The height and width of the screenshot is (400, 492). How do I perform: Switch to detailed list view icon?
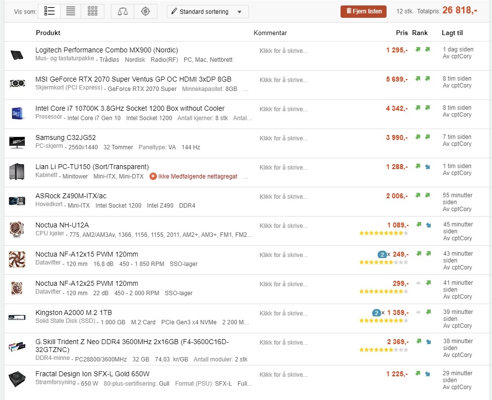tap(49, 11)
